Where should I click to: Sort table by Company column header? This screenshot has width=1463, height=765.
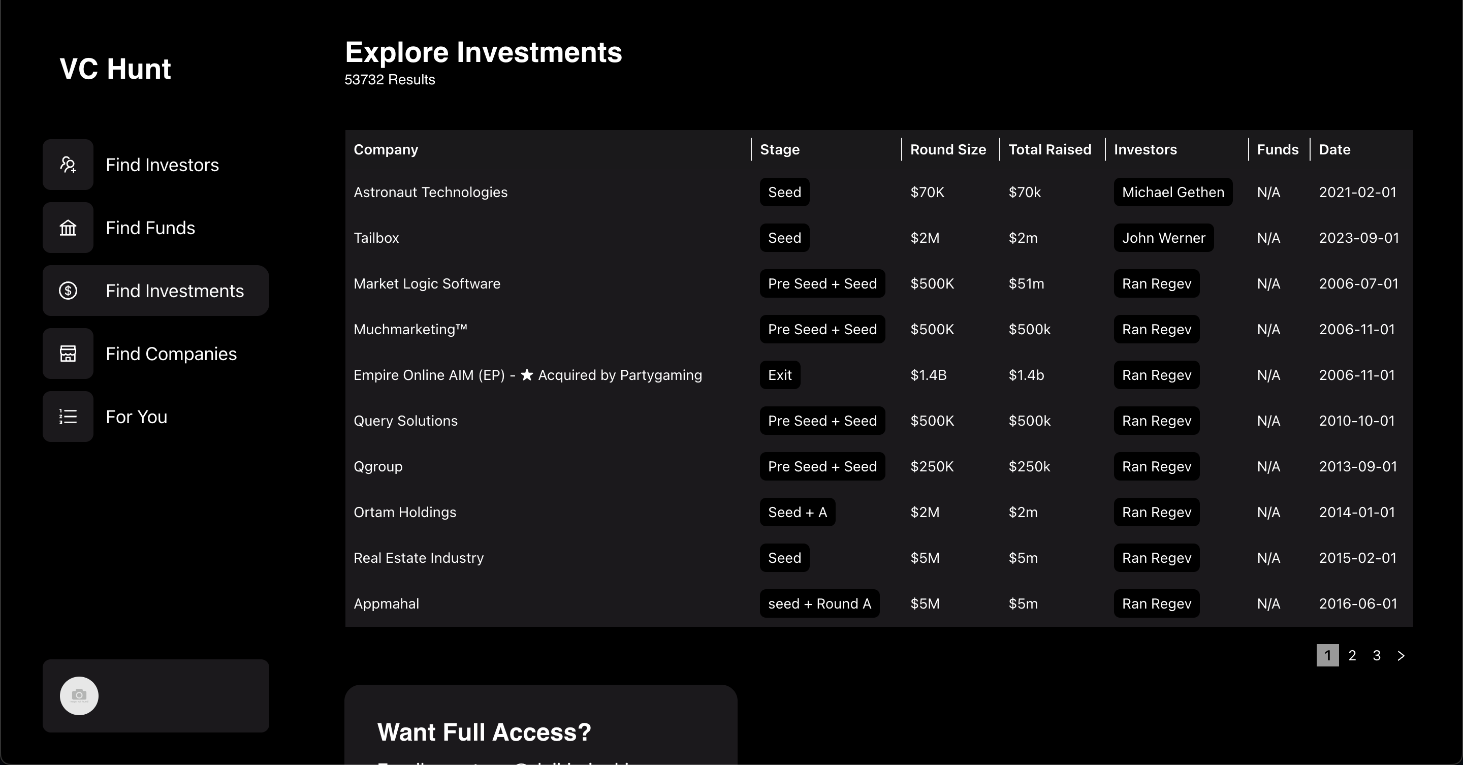[386, 149]
